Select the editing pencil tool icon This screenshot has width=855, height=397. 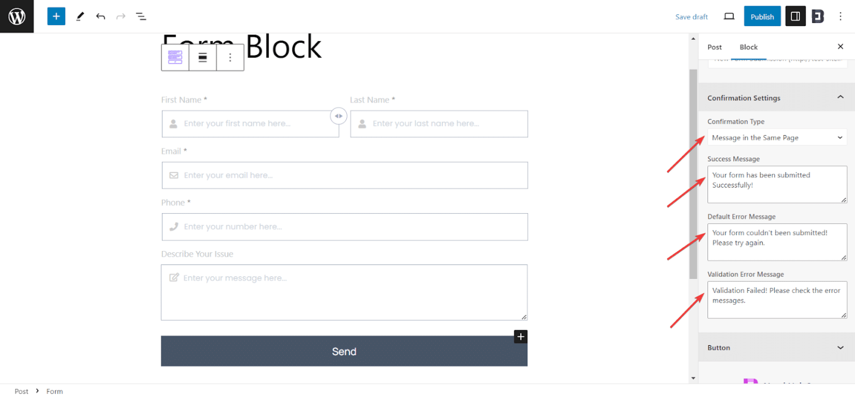point(80,16)
